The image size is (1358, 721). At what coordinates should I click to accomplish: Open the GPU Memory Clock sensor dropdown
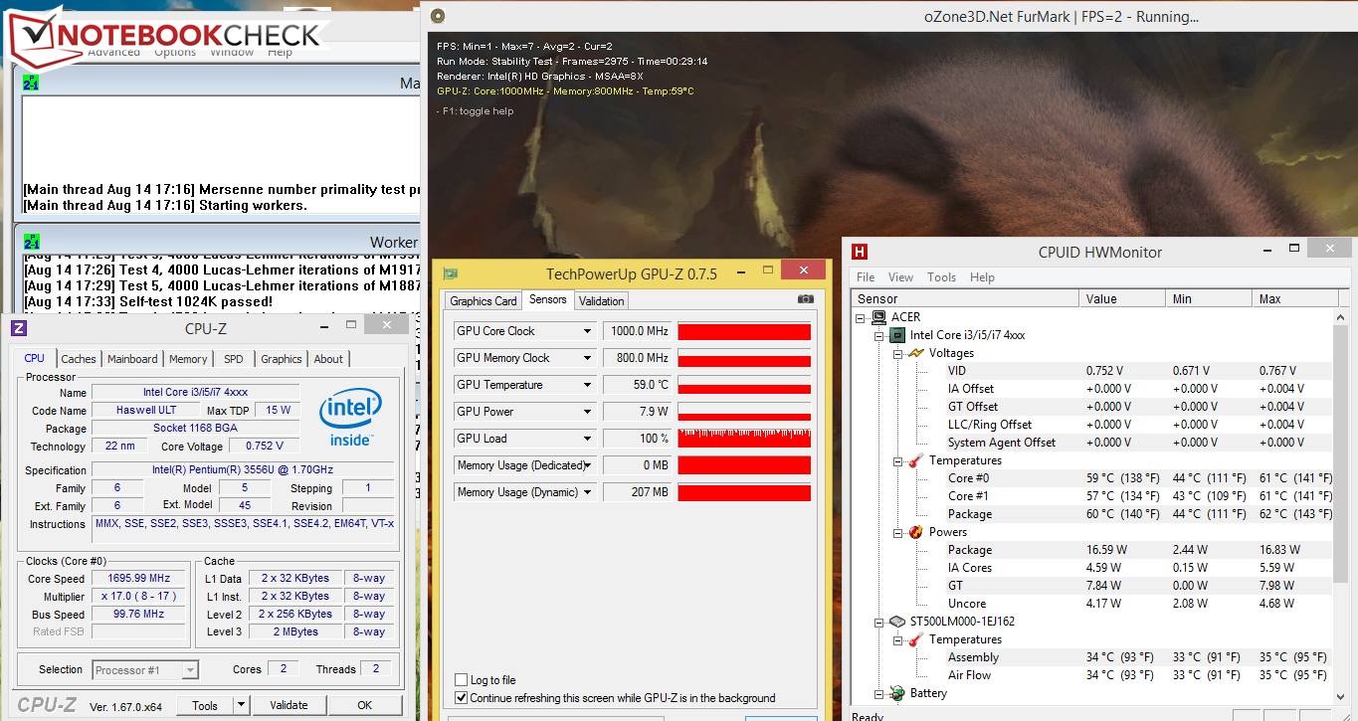click(x=588, y=358)
